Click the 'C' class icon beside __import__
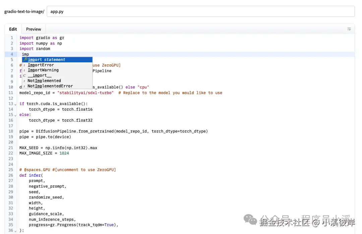 click(24, 75)
